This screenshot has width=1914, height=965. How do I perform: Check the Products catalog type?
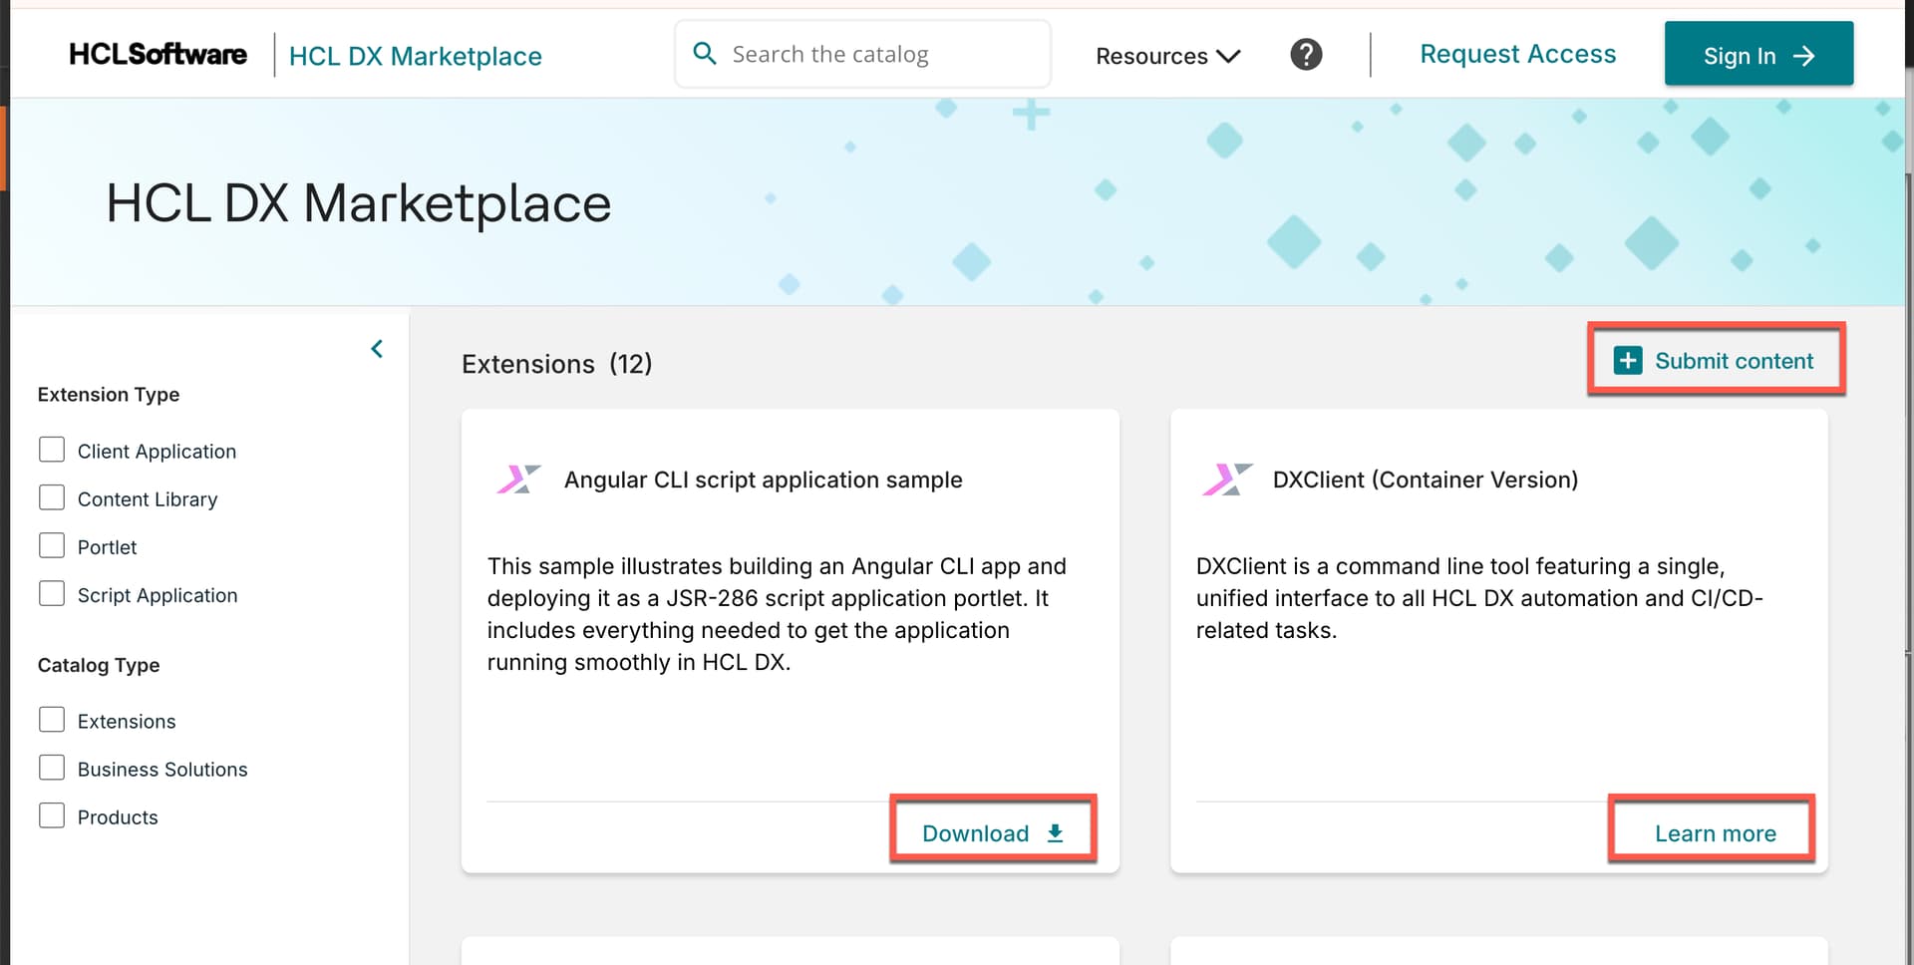point(52,815)
